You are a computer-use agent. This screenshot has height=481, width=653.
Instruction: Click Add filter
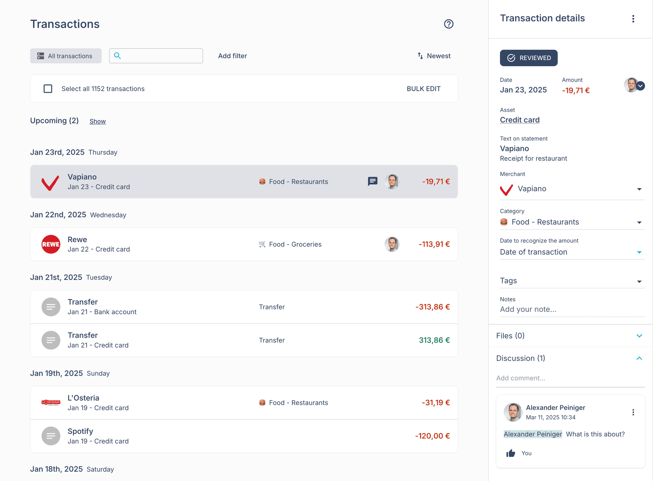[x=232, y=56]
